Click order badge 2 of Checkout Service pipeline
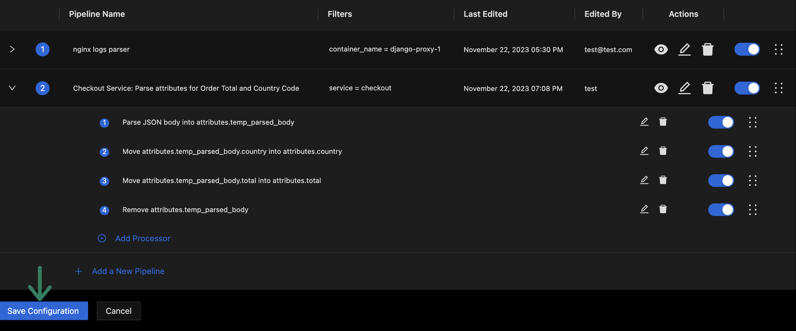This screenshot has height=331, width=796. (x=42, y=88)
